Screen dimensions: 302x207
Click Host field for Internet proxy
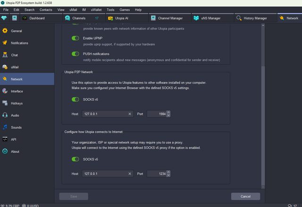108,173
